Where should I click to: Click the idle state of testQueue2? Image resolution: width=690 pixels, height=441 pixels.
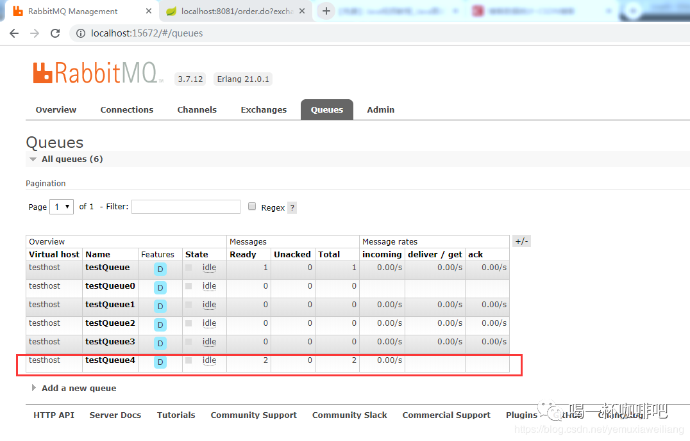click(210, 323)
